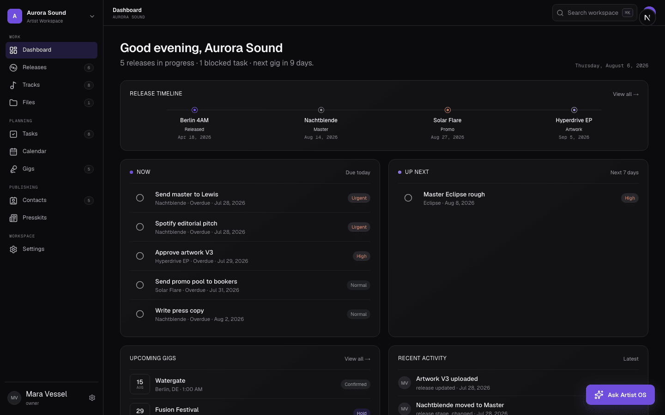Screen dimensions: 665x415
Task: Open Releases in the sidebar
Action: pos(51,68)
